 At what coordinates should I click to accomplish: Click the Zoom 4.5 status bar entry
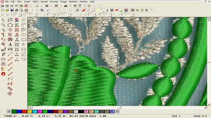pos(200,116)
